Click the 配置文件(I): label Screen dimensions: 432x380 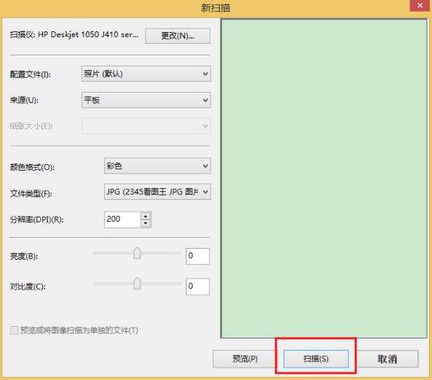tap(31, 74)
